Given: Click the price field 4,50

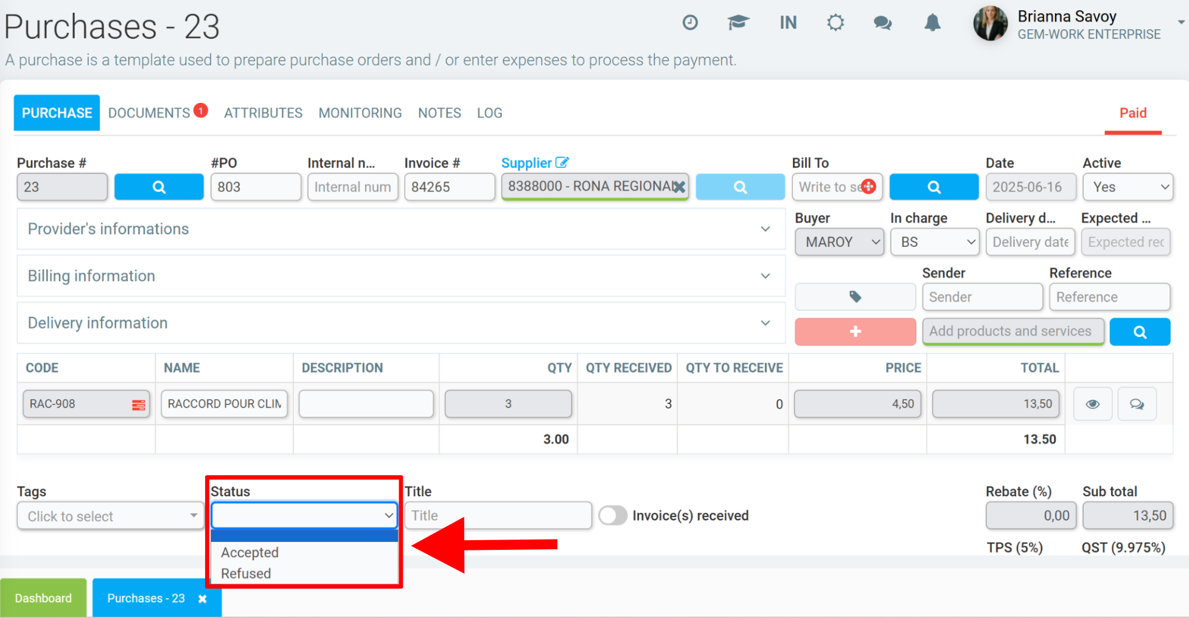Looking at the screenshot, I should (857, 404).
